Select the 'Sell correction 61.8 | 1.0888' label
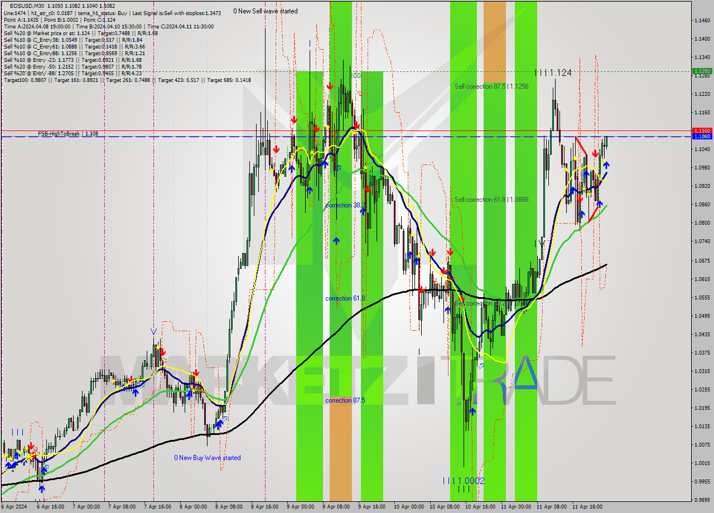Viewport: 714px width, 513px height. (491, 200)
